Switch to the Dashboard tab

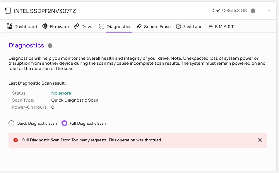[x=26, y=27]
